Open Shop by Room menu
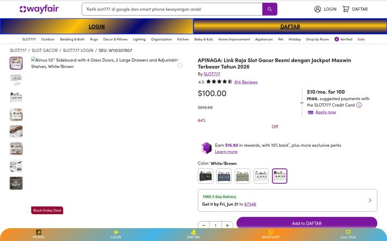The height and width of the screenshot is (241, 387). click(318, 39)
